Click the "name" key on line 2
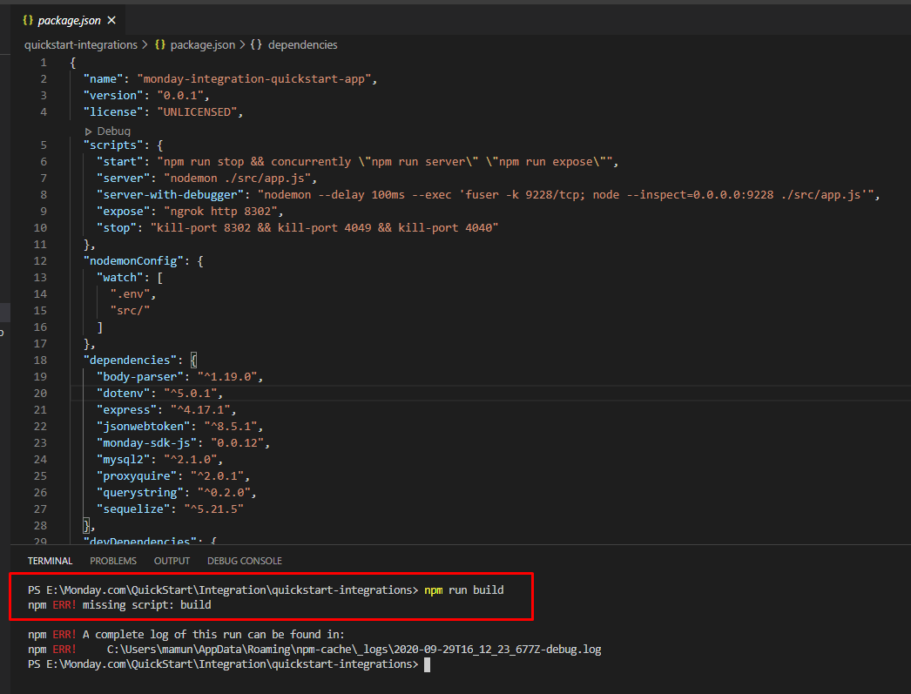Image resolution: width=911 pixels, height=694 pixels. tap(104, 79)
